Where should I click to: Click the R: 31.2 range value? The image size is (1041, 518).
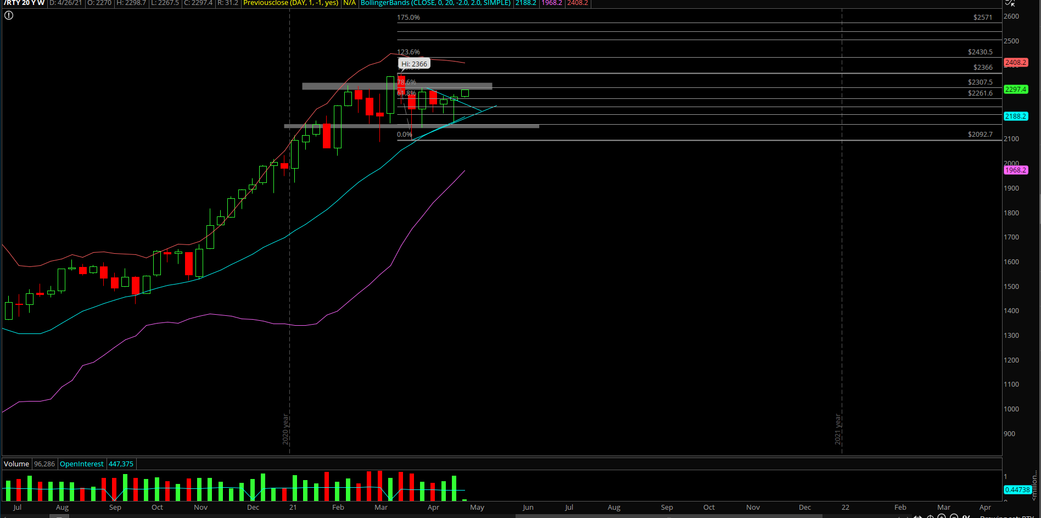tap(228, 3)
